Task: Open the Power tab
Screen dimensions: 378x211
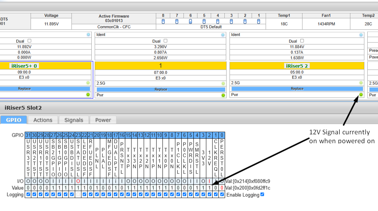Action: [103, 120]
